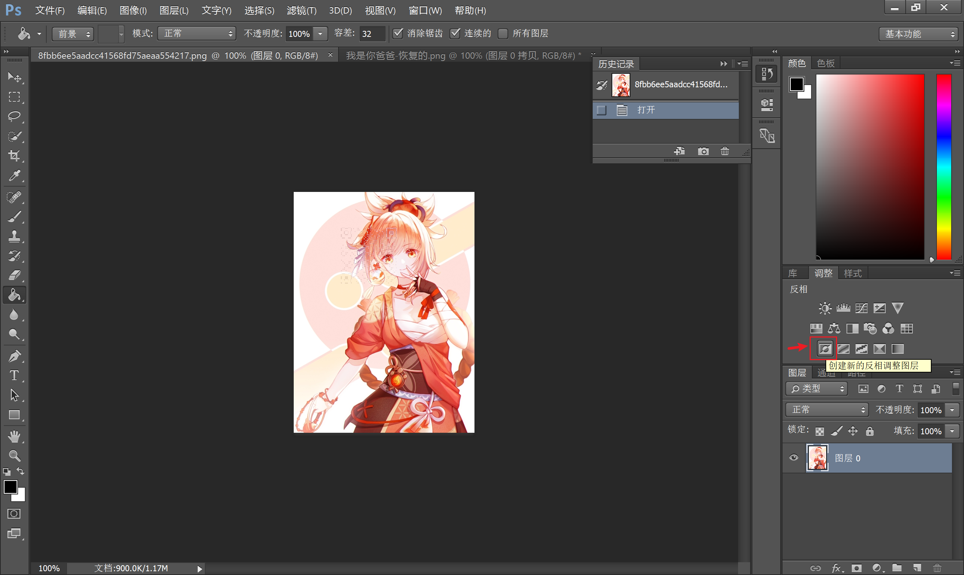Open the fill Mode dropdown

[x=197, y=33]
